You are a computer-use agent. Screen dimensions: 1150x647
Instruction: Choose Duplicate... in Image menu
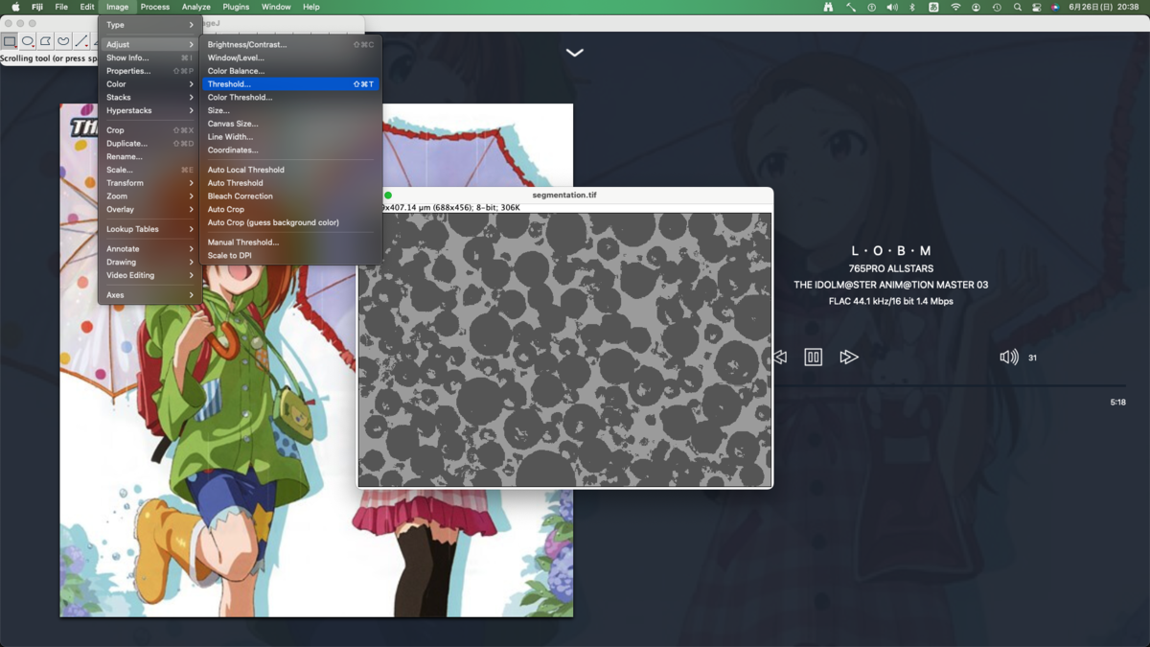(149, 144)
